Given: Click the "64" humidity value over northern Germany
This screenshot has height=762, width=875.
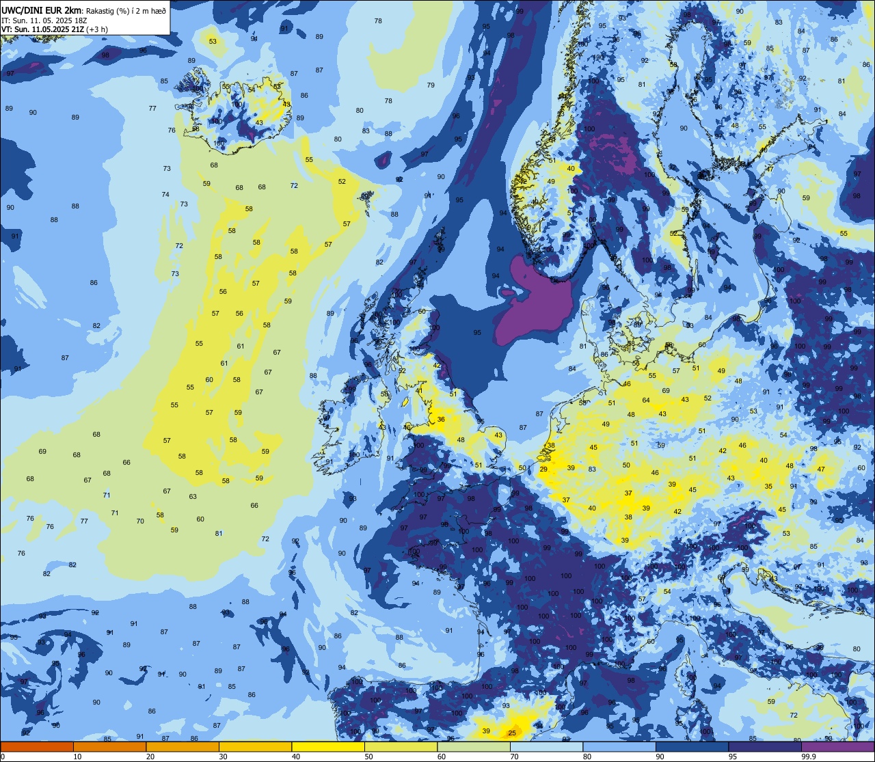Looking at the screenshot, I should pos(646,400).
